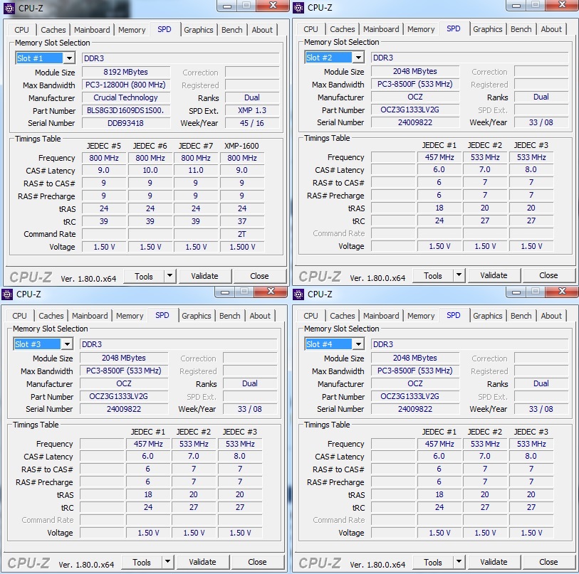Screen dimensions: 579x574
Task: Open Bench tab in Slot #3 window
Action: [230, 316]
